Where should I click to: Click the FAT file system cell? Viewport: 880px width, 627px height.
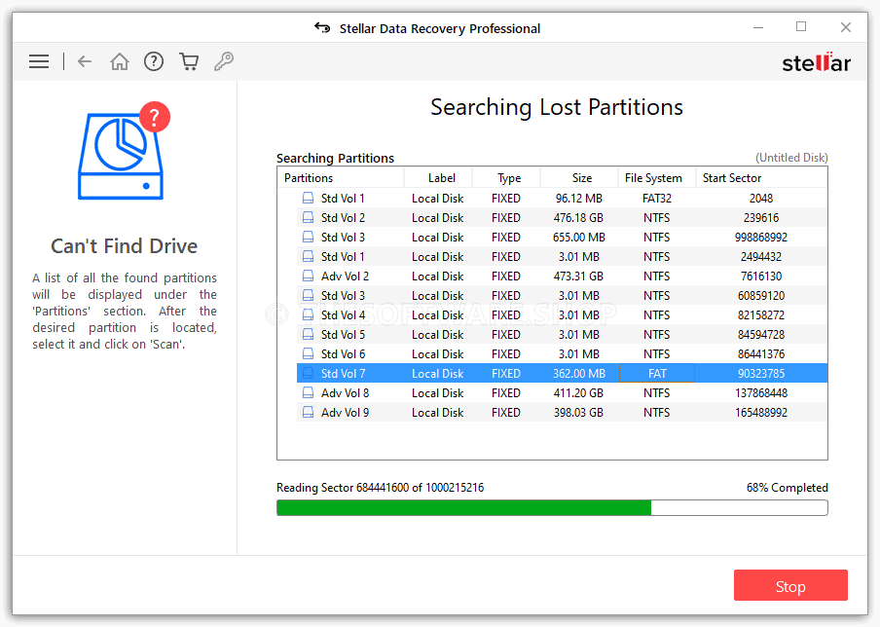pyautogui.click(x=657, y=373)
